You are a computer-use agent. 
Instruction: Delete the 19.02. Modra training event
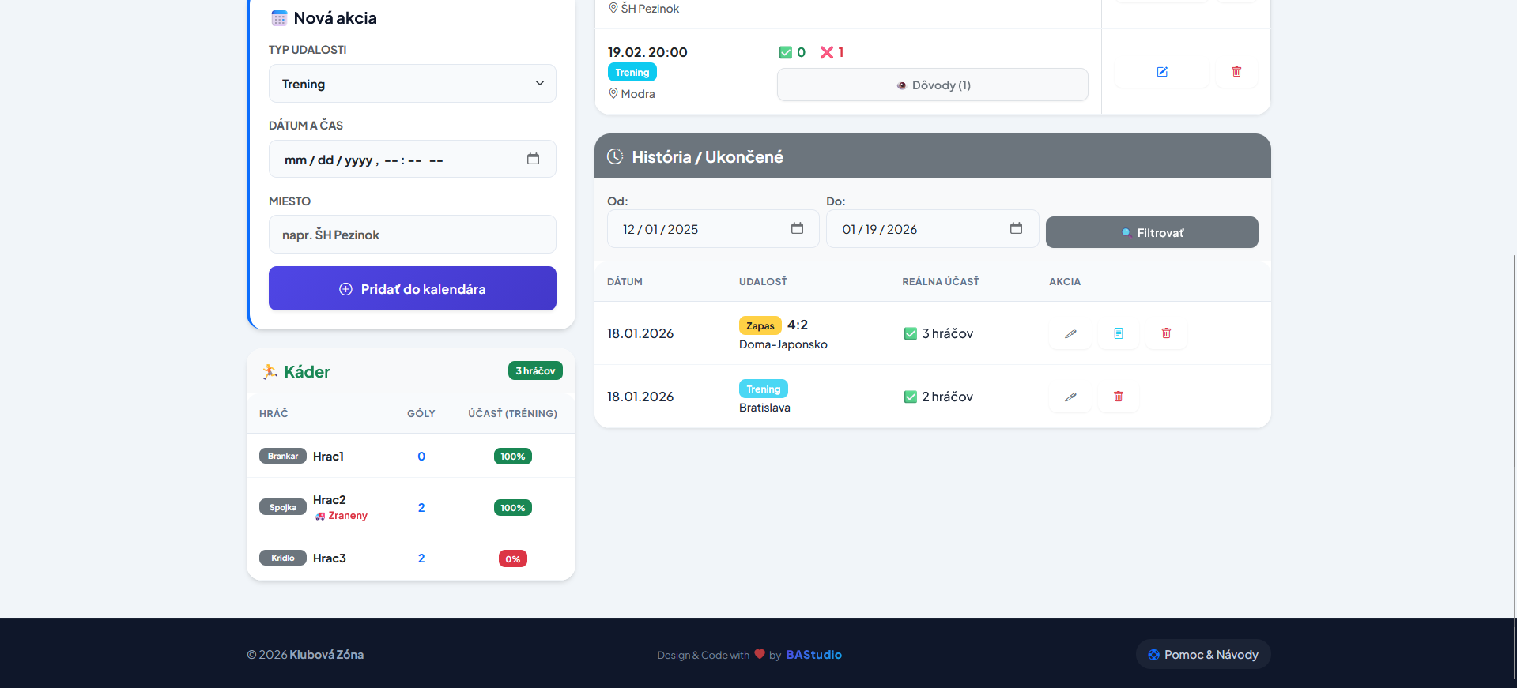1236,72
